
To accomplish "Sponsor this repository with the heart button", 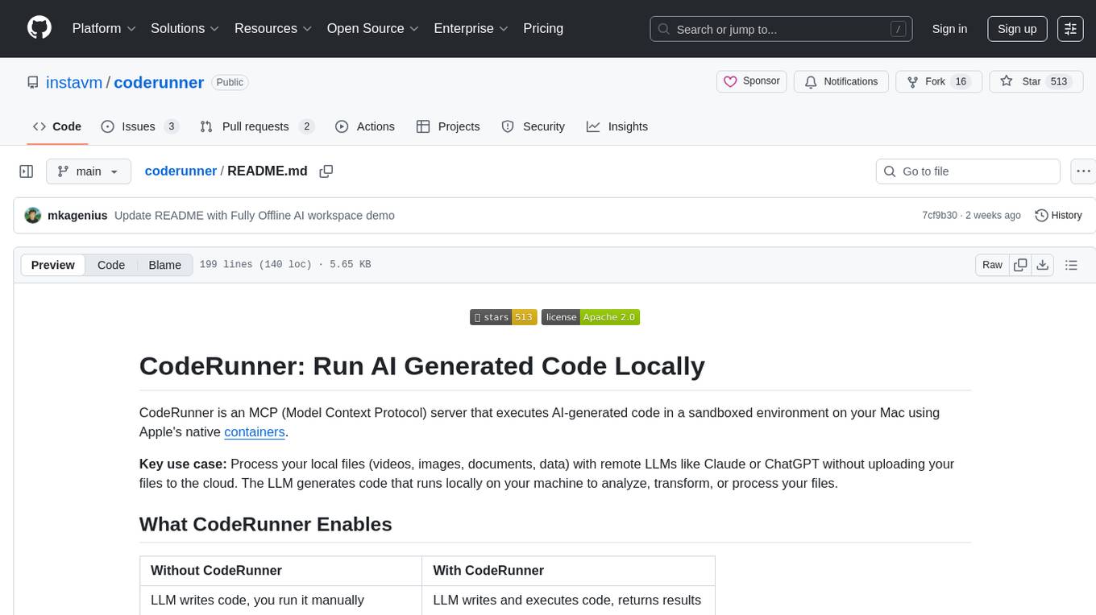I will (752, 81).
